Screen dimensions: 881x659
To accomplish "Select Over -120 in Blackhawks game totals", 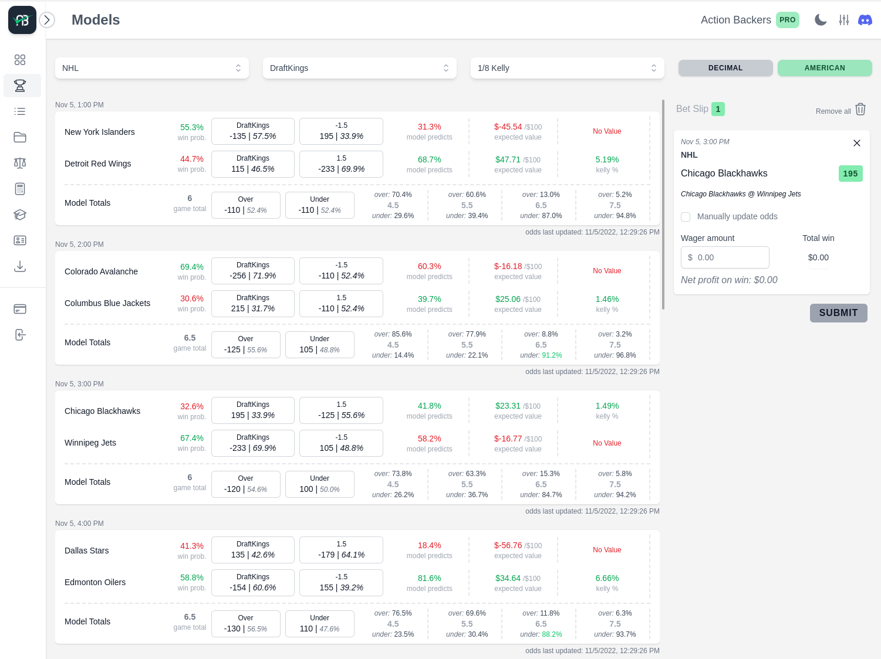I will (x=246, y=484).
